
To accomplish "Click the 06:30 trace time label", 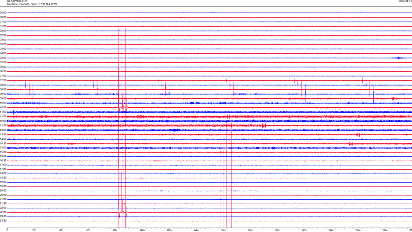I will coord(3,71).
